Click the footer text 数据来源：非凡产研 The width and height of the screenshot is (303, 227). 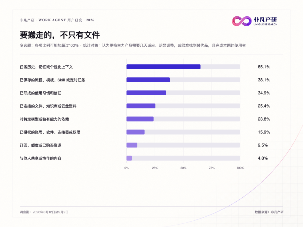click(x=269, y=212)
